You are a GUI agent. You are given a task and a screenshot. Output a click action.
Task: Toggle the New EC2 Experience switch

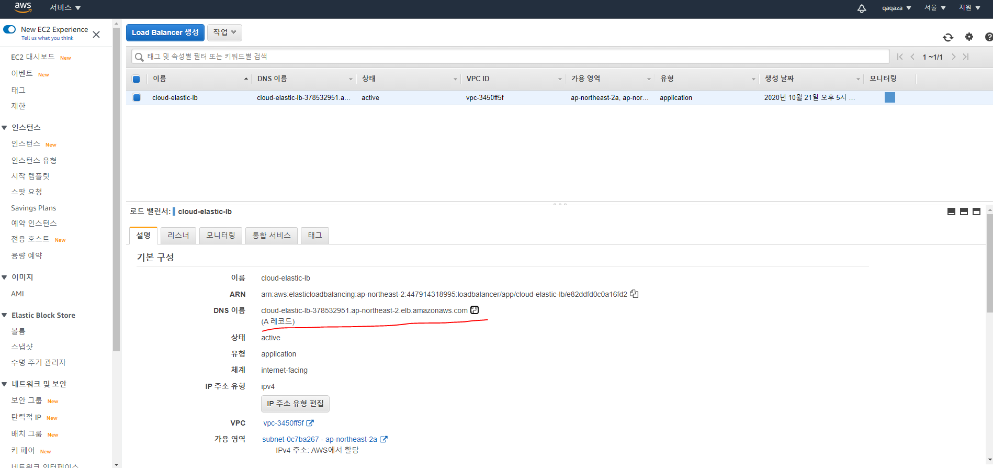(9, 29)
